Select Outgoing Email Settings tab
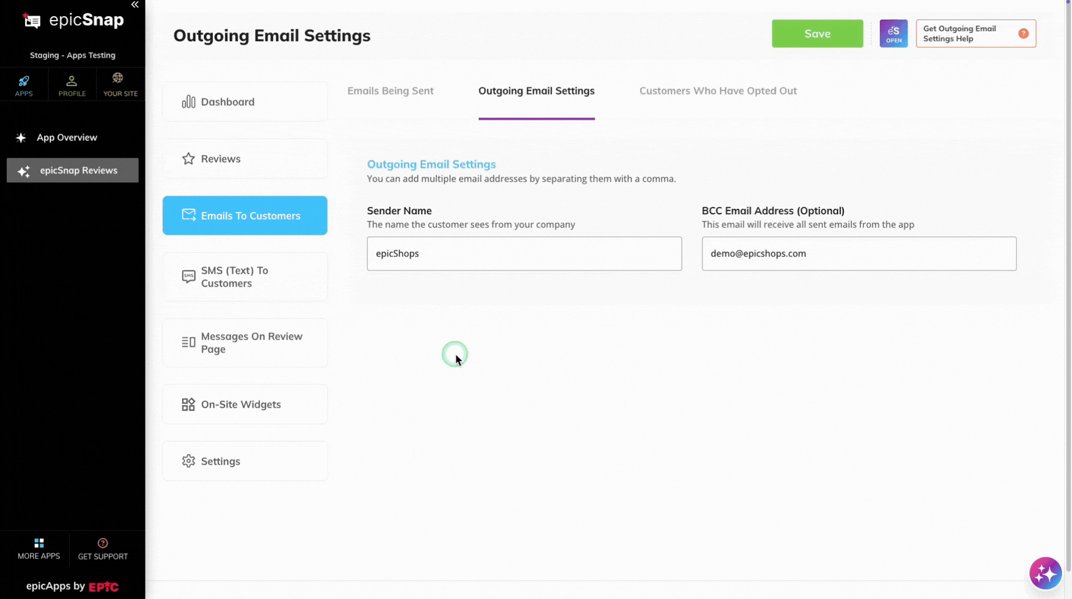The image size is (1072, 599). coord(536,91)
